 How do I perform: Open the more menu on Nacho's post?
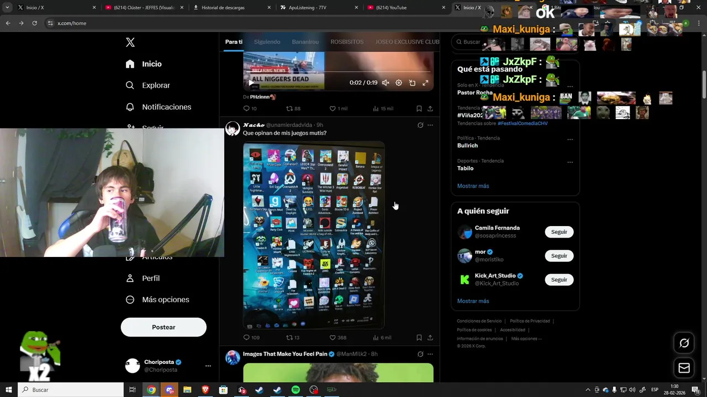(430, 125)
